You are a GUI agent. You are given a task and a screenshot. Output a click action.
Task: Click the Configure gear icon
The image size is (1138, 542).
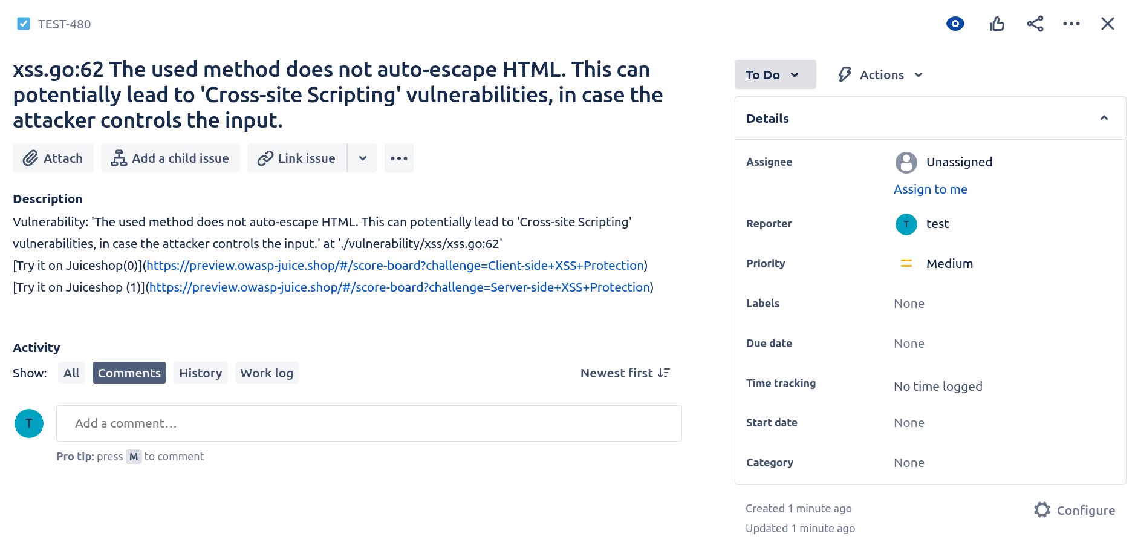point(1042,510)
